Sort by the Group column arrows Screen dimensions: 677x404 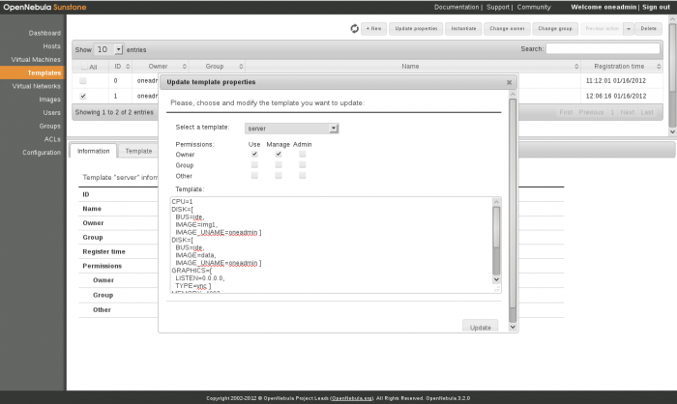[241, 67]
